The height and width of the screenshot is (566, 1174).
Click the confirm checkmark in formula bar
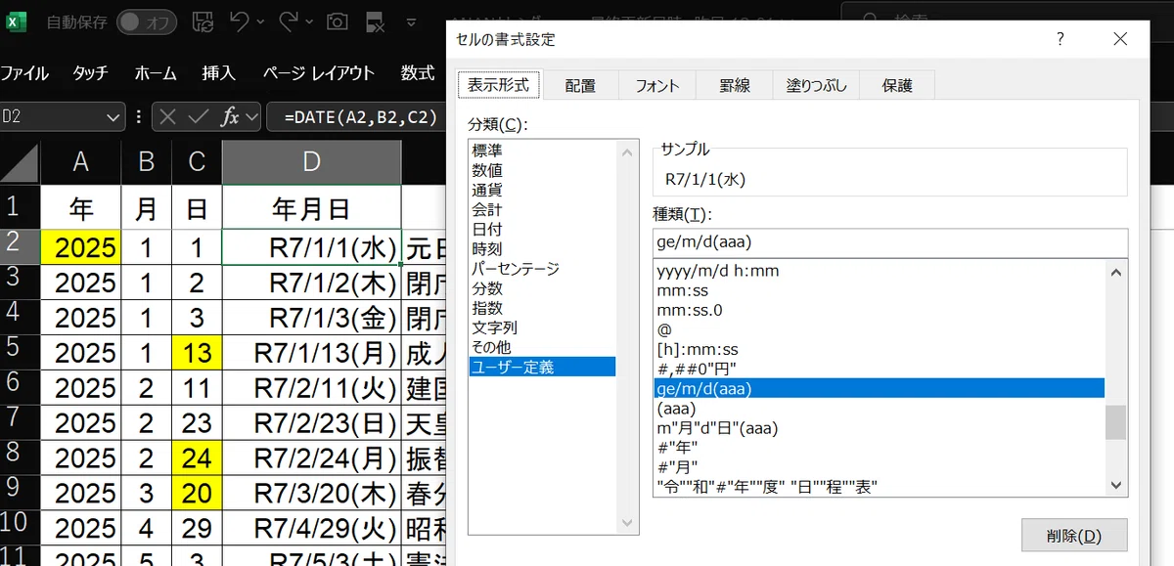coord(200,117)
